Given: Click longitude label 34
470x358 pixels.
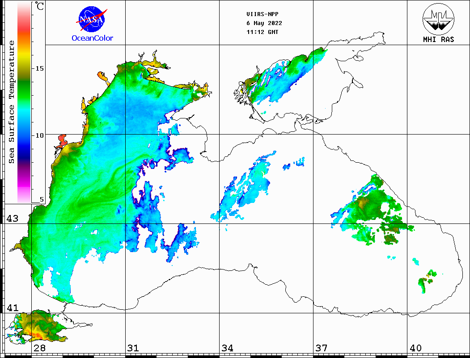Looking at the screenshot, I should [228, 348].
